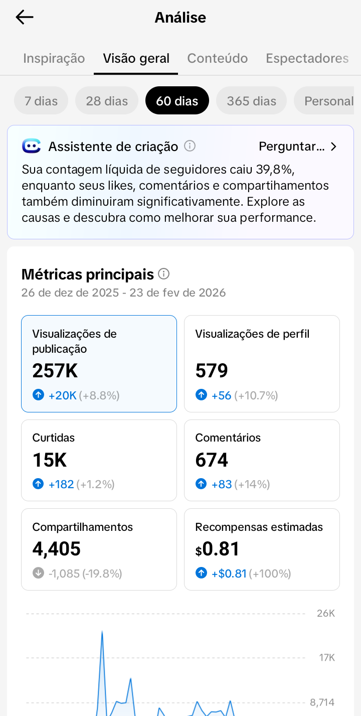The width and height of the screenshot is (361, 716).
Task: Tap up-arrow icon under Comentários count
Action: click(x=201, y=484)
